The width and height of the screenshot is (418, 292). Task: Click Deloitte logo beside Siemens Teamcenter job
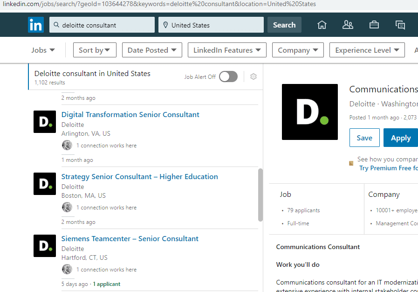point(45,246)
